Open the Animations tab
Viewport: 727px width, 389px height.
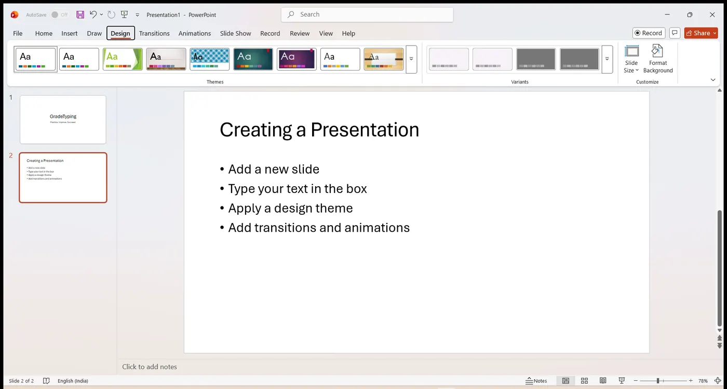pos(195,33)
